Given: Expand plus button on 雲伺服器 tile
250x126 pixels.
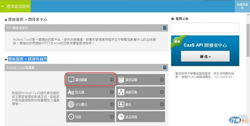Looking at the screenshot, I should tap(112, 80).
